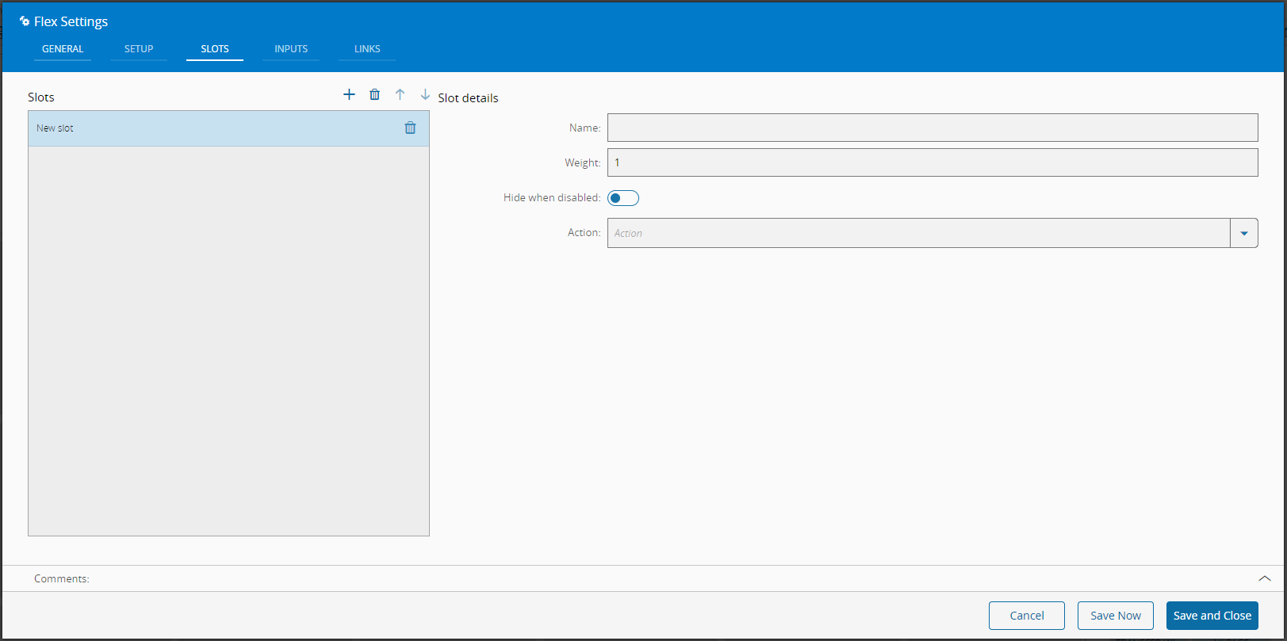Toggle Hide when disabled switch
The height and width of the screenshot is (641, 1287).
point(623,198)
